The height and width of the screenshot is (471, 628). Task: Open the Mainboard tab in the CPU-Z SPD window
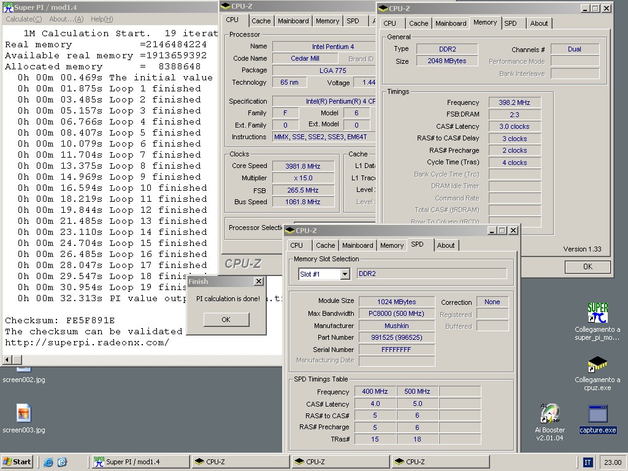358,245
